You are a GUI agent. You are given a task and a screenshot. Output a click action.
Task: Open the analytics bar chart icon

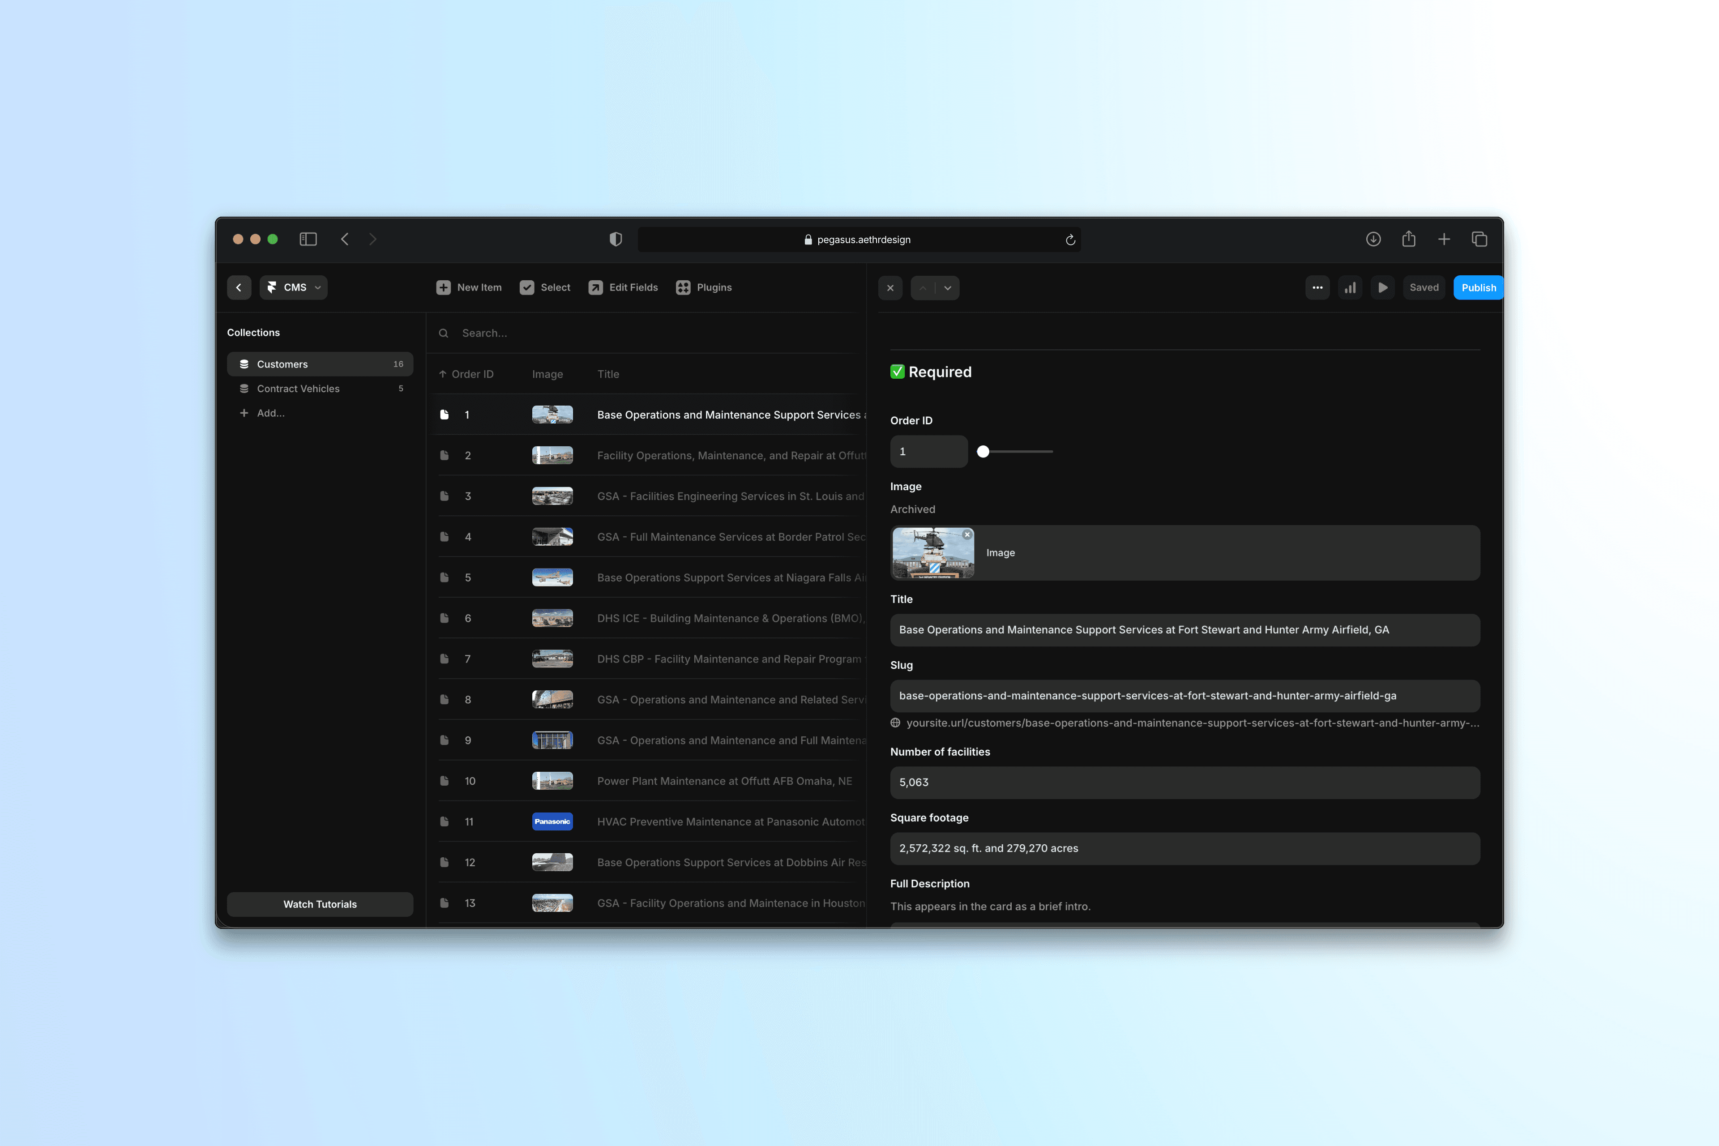tap(1350, 287)
